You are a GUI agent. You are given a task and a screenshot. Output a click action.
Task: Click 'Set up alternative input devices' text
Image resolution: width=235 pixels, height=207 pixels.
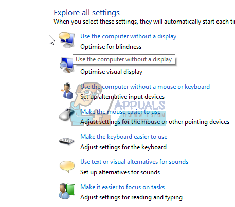pyautogui.click(x=122, y=97)
